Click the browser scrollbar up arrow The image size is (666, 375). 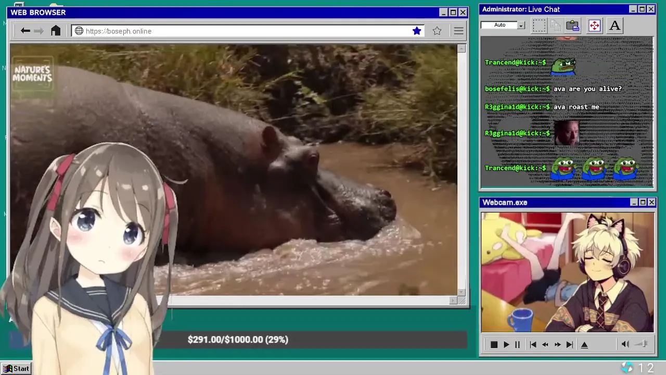[x=462, y=48]
